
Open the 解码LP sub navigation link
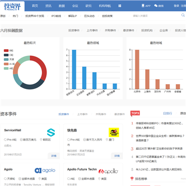pos(72,16)
